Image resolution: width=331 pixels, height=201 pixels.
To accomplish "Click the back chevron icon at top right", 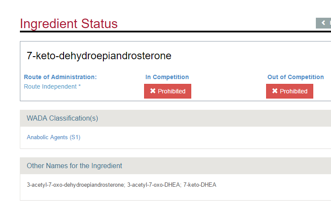I will (323, 23).
